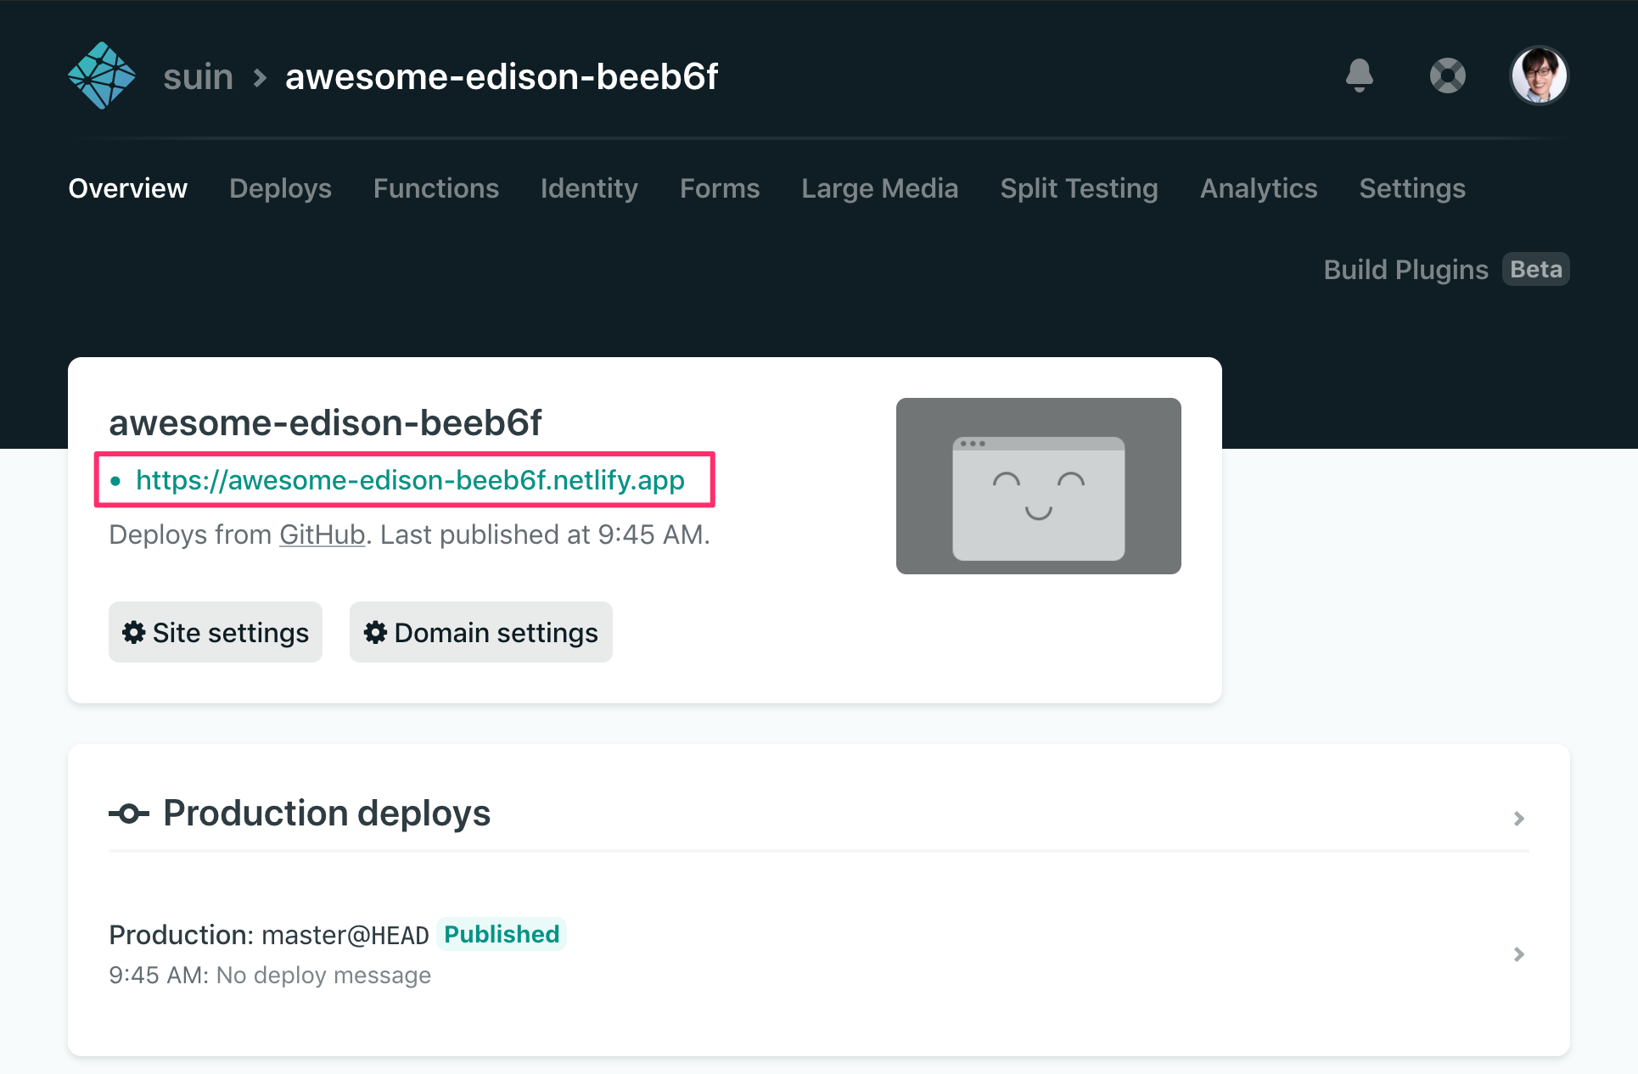Expand Production deploys with its chevron

point(1519,819)
